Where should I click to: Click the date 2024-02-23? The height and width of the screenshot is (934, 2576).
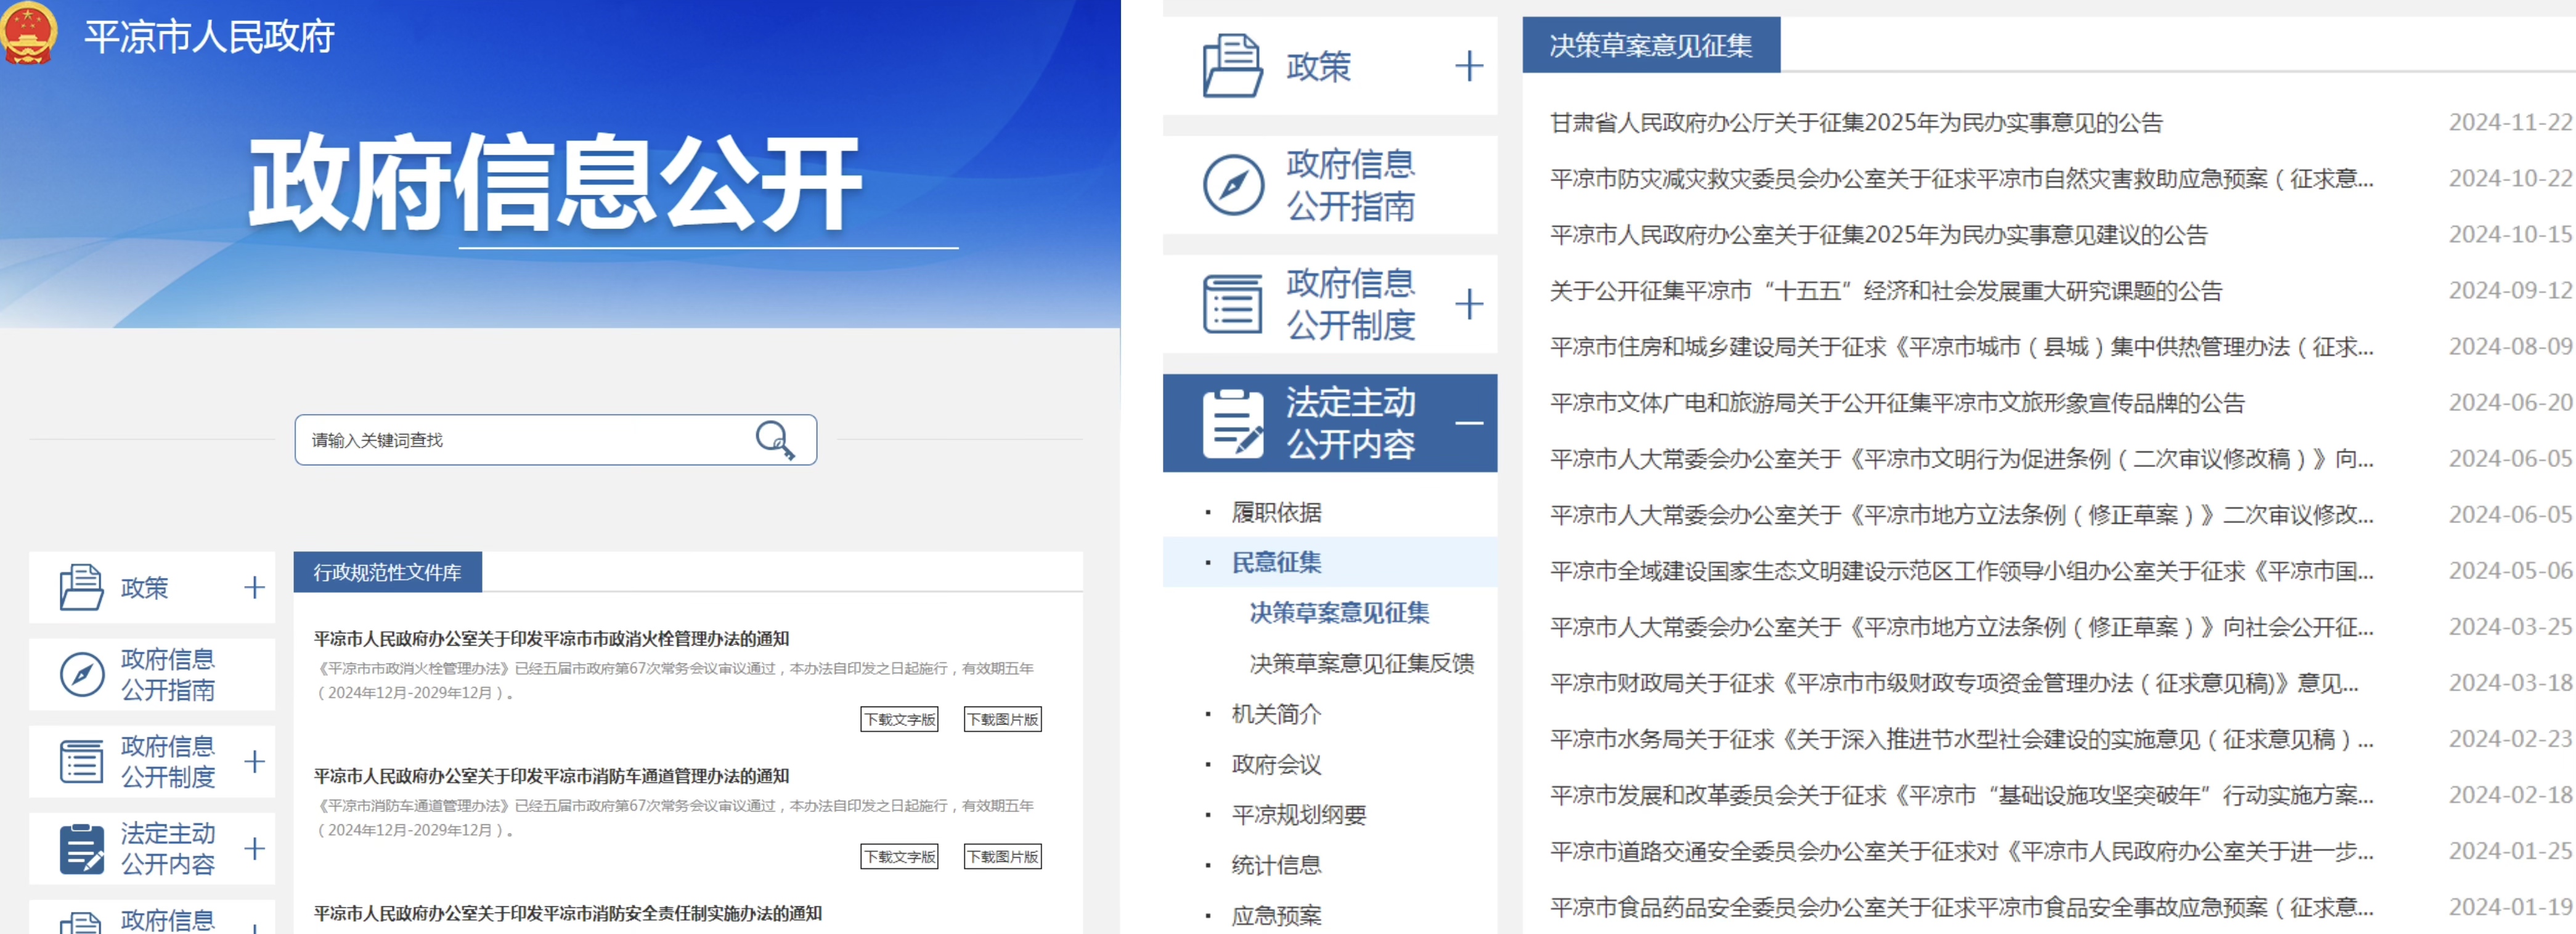(x=2510, y=738)
